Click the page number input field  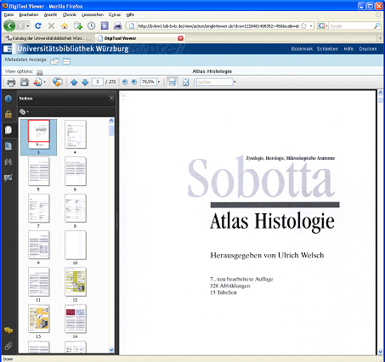(98, 82)
